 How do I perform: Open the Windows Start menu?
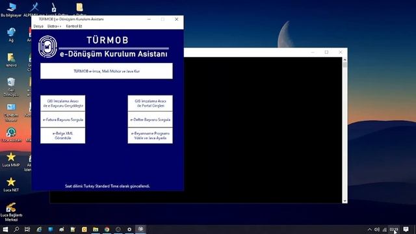coord(5,229)
